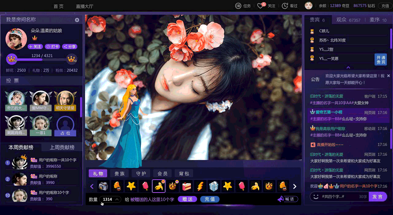393x215 pixels.
Task: Click the blue 充值 button beside 赠送
Action: tap(210, 199)
